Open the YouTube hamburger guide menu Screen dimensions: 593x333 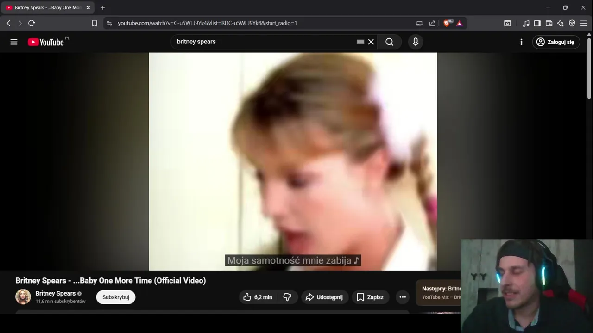(14, 42)
